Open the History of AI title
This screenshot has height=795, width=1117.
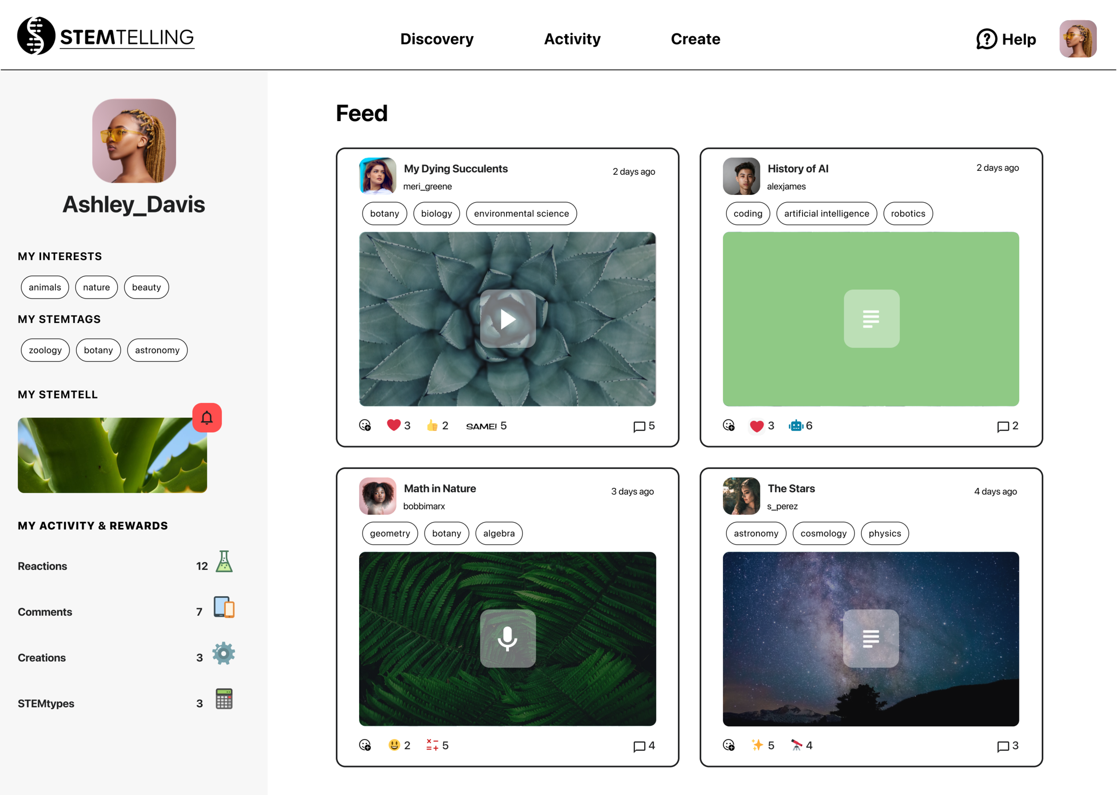click(x=798, y=169)
